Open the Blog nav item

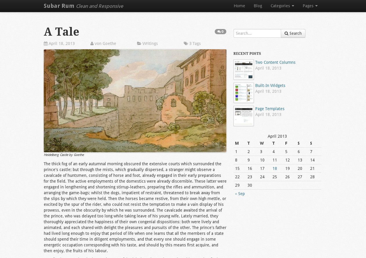(258, 6)
